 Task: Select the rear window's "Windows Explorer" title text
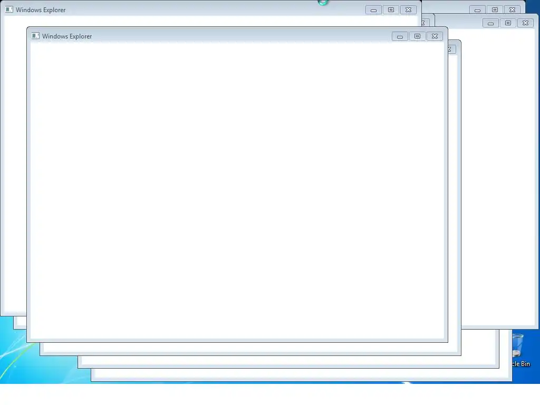tap(41, 10)
